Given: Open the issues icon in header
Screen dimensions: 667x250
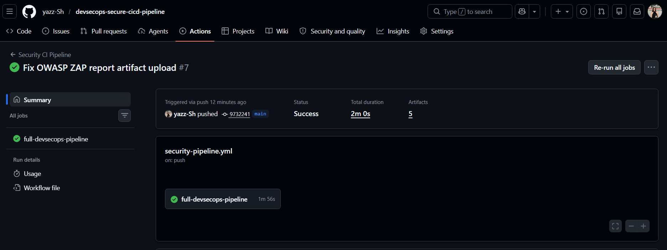Looking at the screenshot, I should click(x=584, y=11).
